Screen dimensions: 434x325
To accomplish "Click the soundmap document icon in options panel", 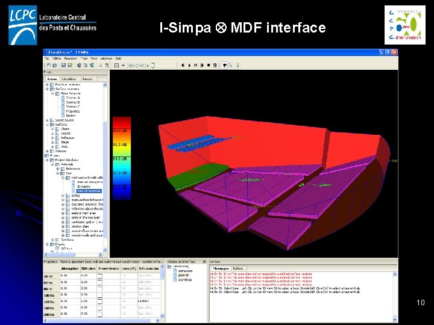I will tap(175, 280).
